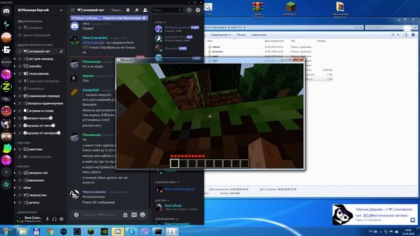Image resolution: width=420 pixels, height=236 pixels.
Task: Attach a file with the plus button
Action: (76, 214)
